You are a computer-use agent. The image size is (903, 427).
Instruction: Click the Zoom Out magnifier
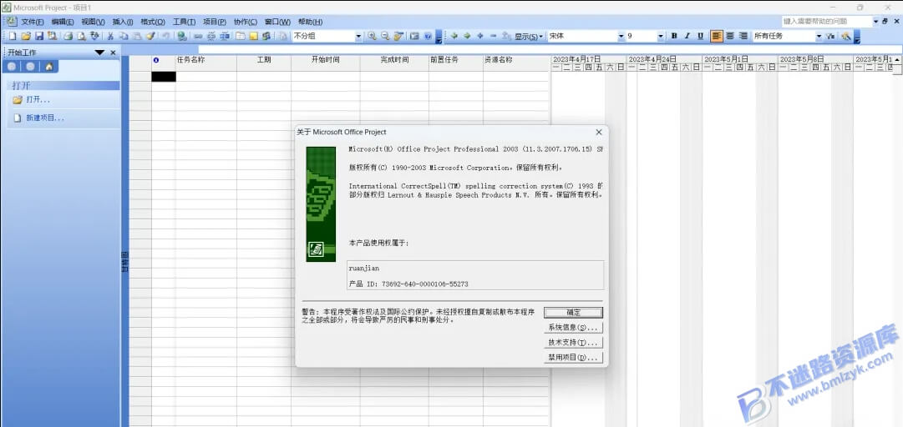[385, 36]
